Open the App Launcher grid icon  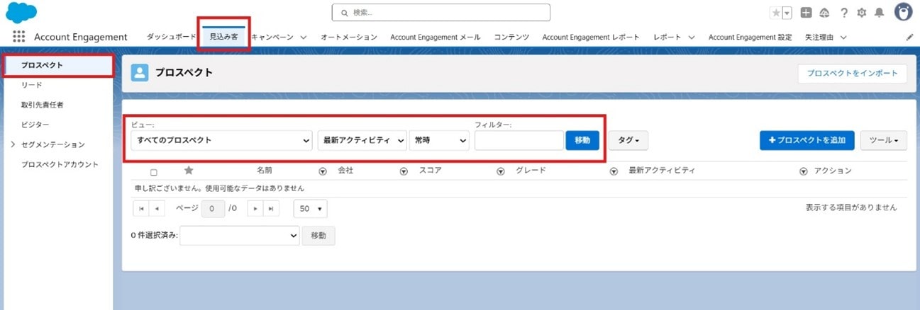tap(18, 37)
